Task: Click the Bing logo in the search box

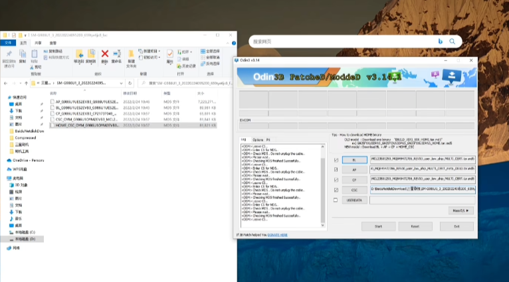Action: click(x=440, y=42)
